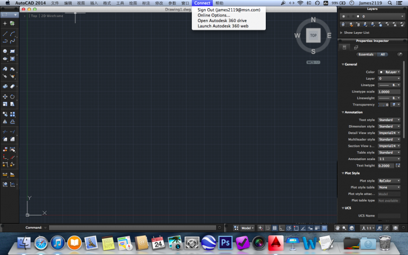Choose the Array tool with four squares
This screenshot has width=408, height=255.
pyautogui.click(x=12, y=114)
